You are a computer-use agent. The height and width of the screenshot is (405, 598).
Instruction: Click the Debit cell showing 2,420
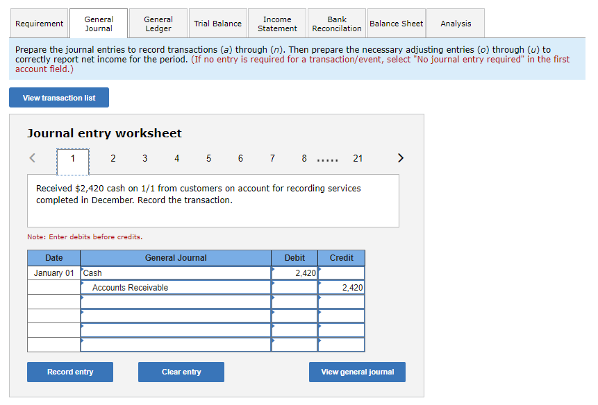(294, 273)
